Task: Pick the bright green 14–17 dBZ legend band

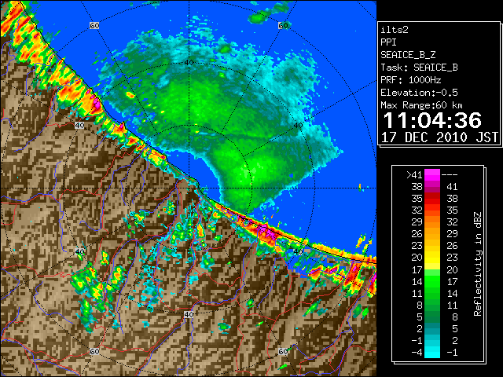Action: (x=432, y=281)
